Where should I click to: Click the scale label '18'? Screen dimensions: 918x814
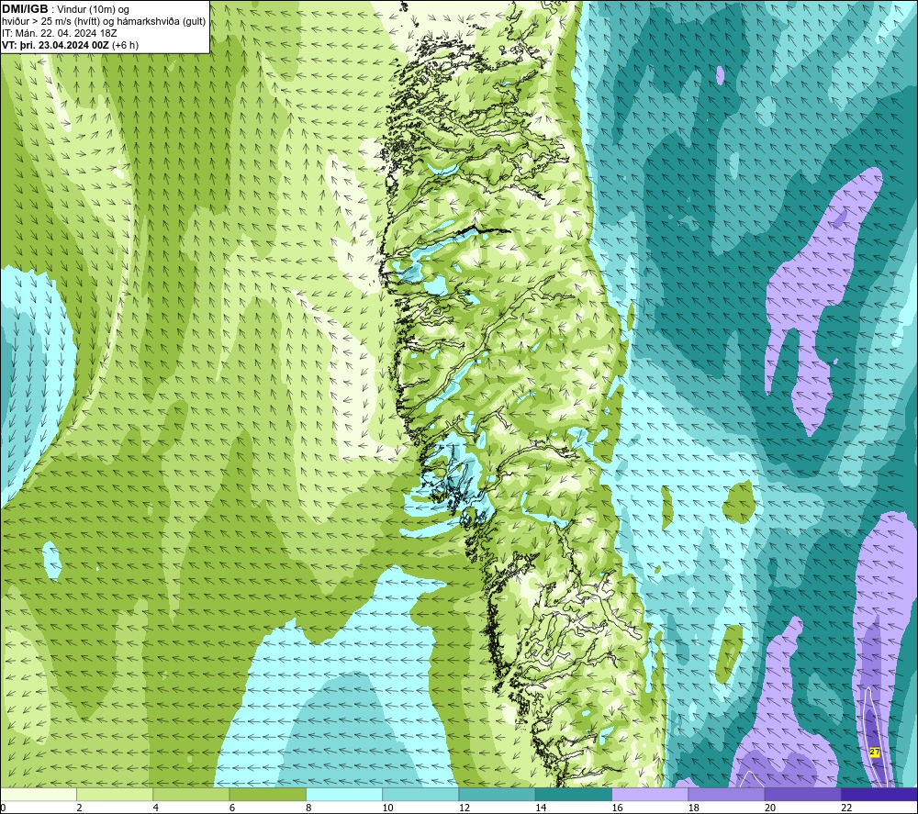pos(694,808)
